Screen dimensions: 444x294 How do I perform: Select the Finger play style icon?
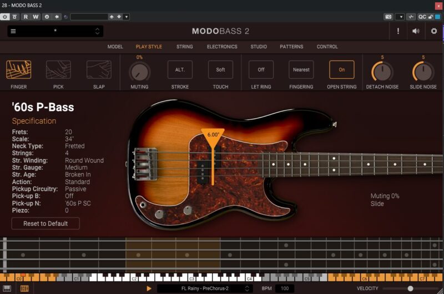point(19,69)
